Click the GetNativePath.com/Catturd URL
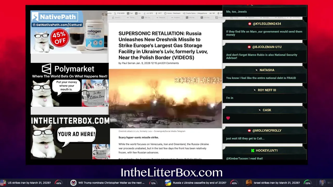 click(x=59, y=25)
